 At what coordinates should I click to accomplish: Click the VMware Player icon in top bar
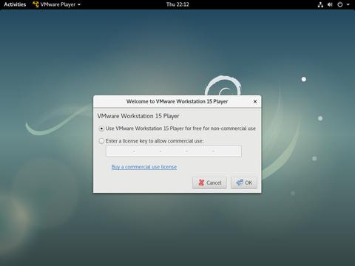(35, 4)
